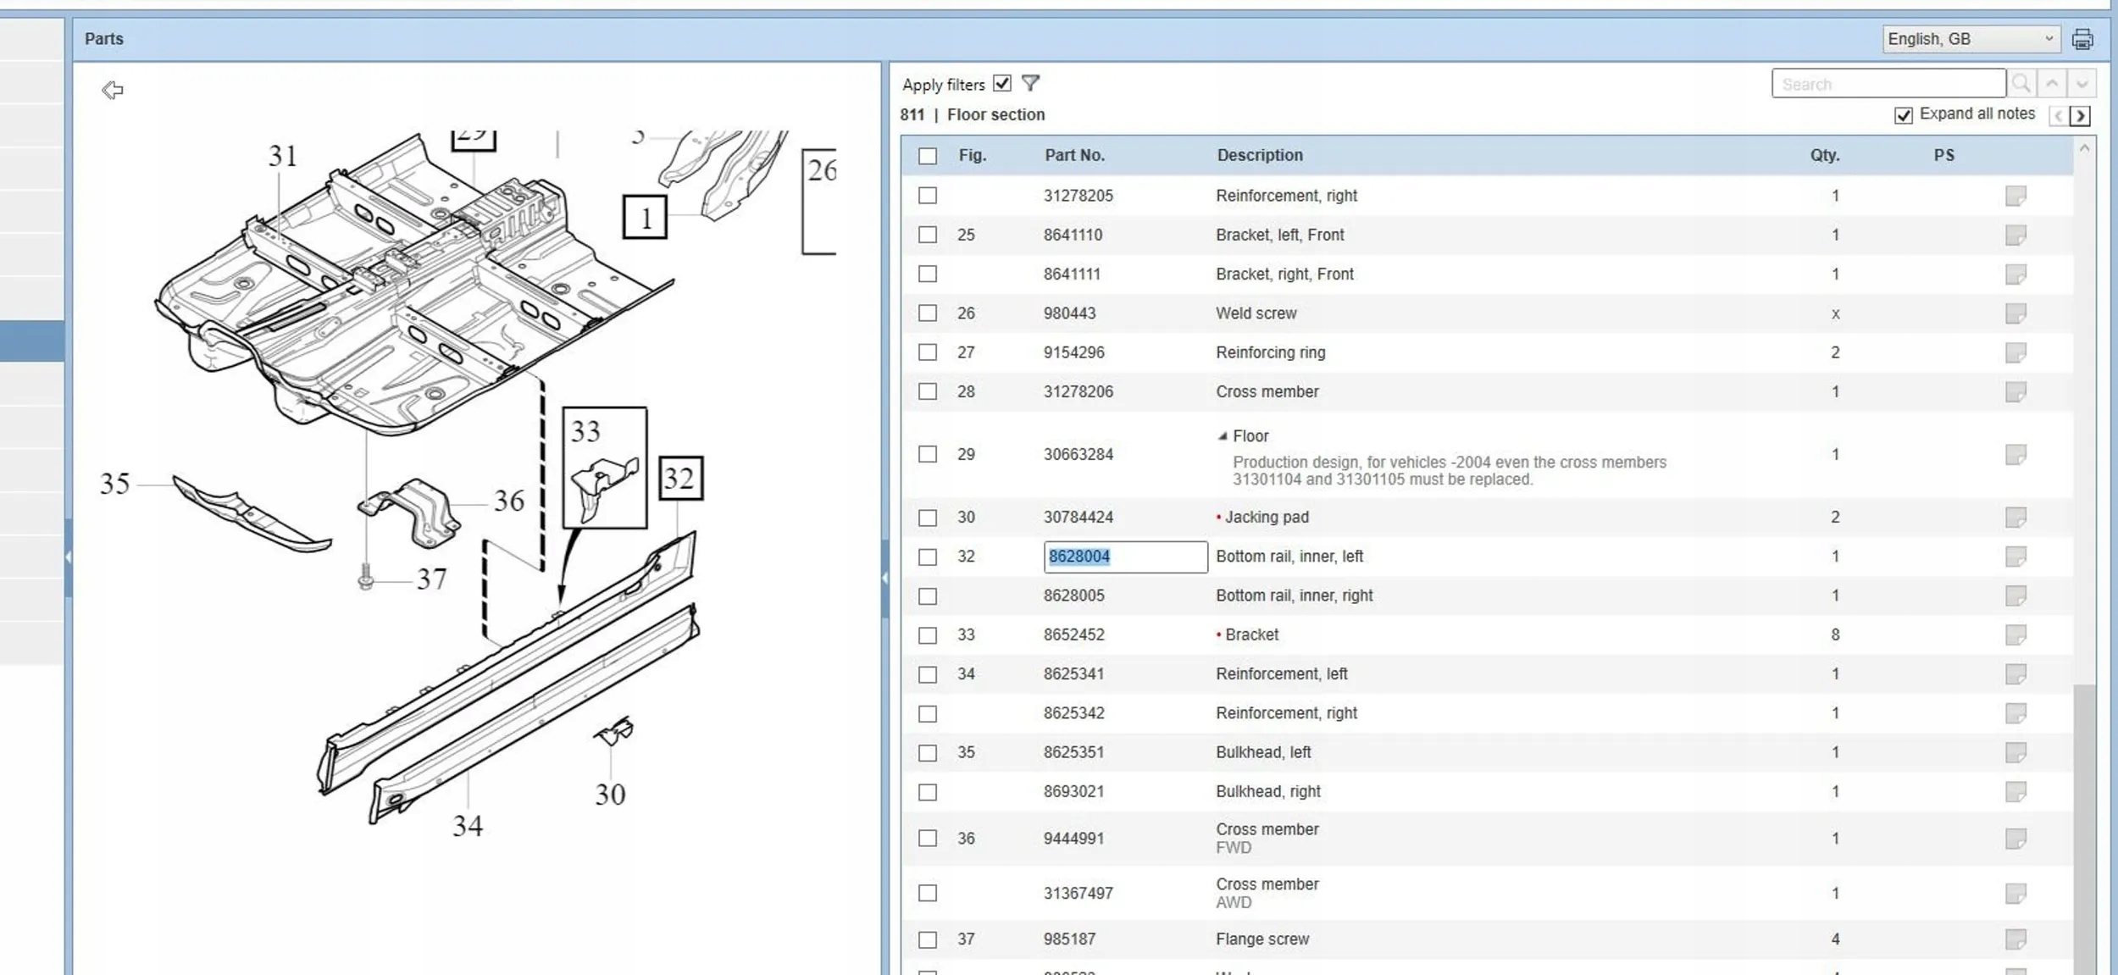
Task: Click the search magnifier icon
Action: click(2021, 84)
